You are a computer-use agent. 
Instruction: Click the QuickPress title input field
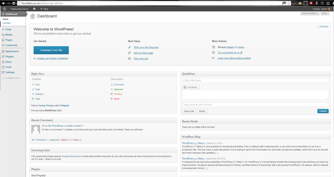(x=255, y=80)
